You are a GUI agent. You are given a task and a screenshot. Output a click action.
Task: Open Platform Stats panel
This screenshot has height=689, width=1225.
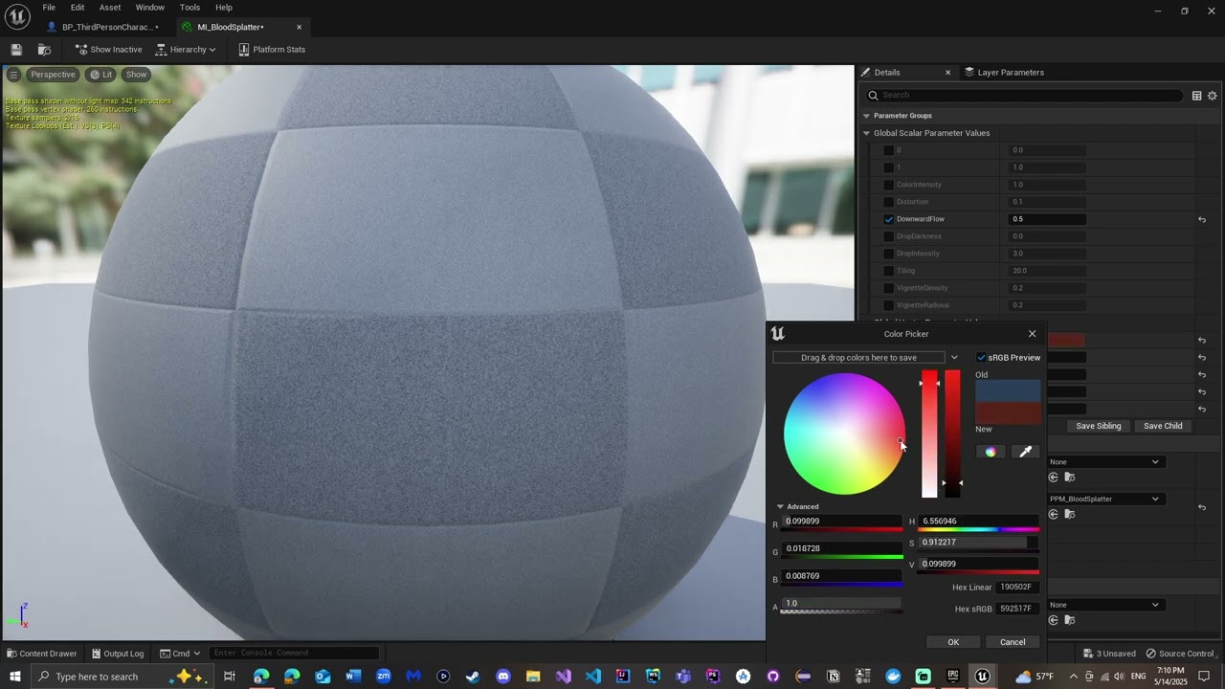272,50
